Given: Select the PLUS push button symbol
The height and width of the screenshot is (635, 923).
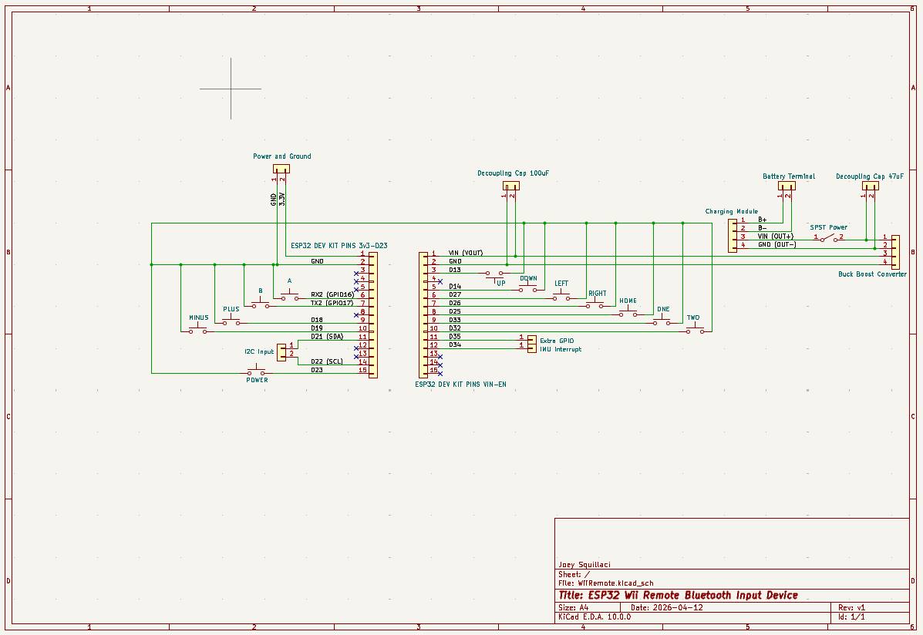Looking at the screenshot, I should click(x=231, y=321).
